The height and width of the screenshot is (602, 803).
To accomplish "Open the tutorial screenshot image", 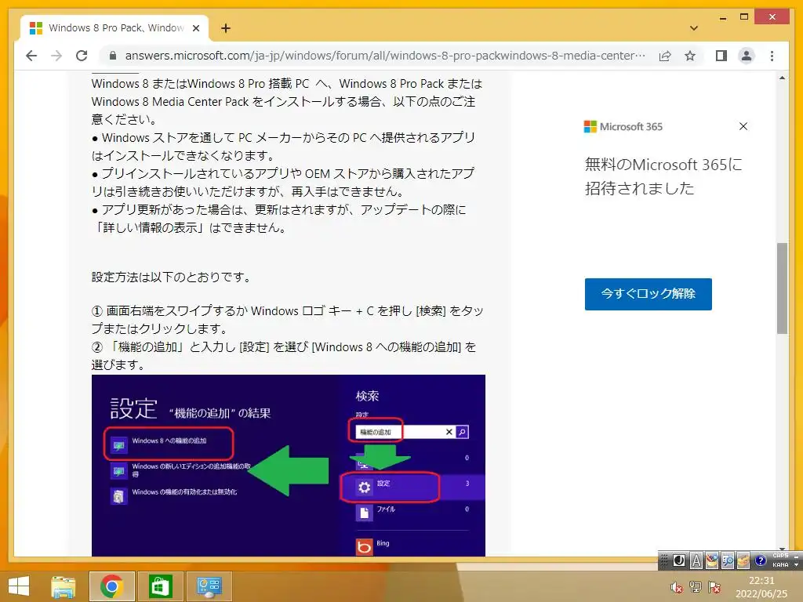I will (x=289, y=466).
